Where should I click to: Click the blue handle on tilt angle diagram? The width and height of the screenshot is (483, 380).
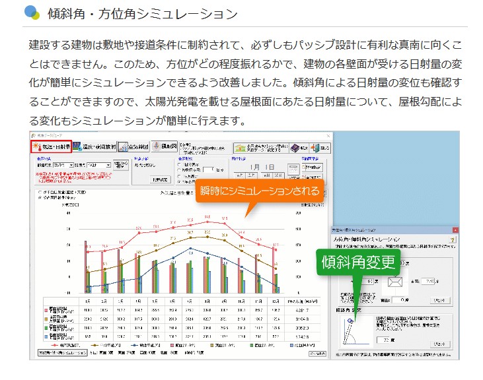click(350, 321)
